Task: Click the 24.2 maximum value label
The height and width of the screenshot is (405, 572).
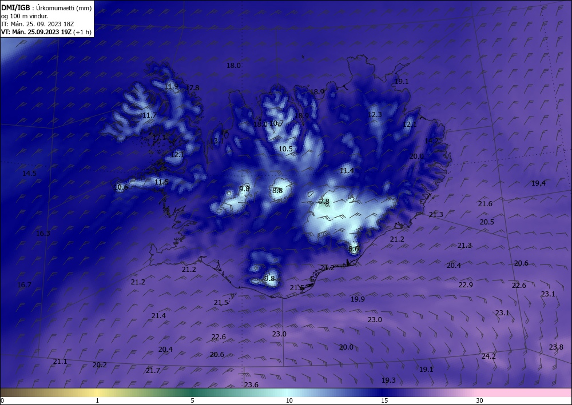Action: [488, 356]
